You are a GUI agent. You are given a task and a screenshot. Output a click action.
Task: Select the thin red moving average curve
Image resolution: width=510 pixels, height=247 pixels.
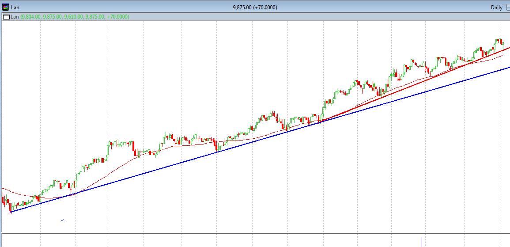(x=199, y=144)
